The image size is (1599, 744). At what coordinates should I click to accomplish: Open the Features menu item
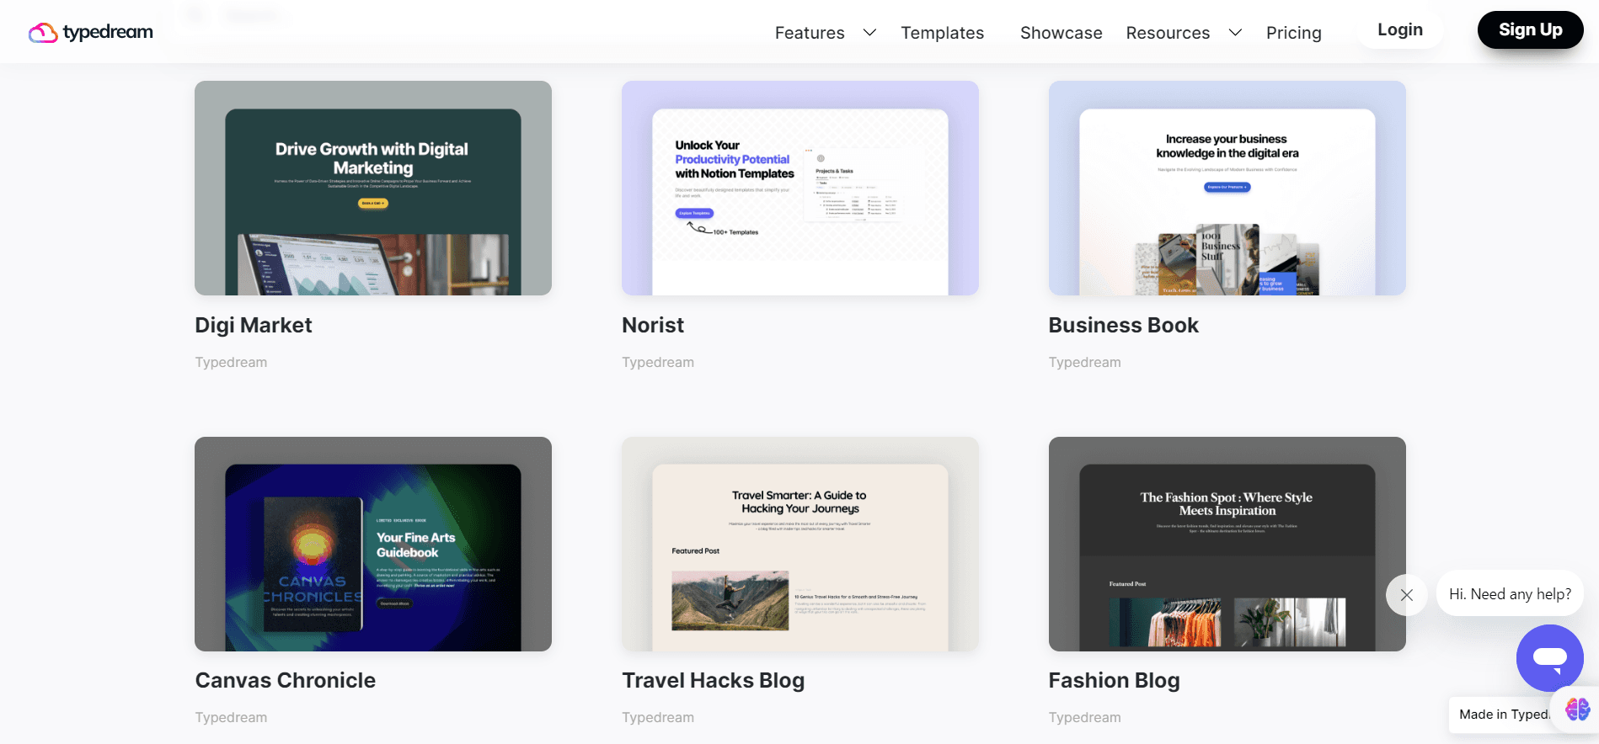(809, 33)
